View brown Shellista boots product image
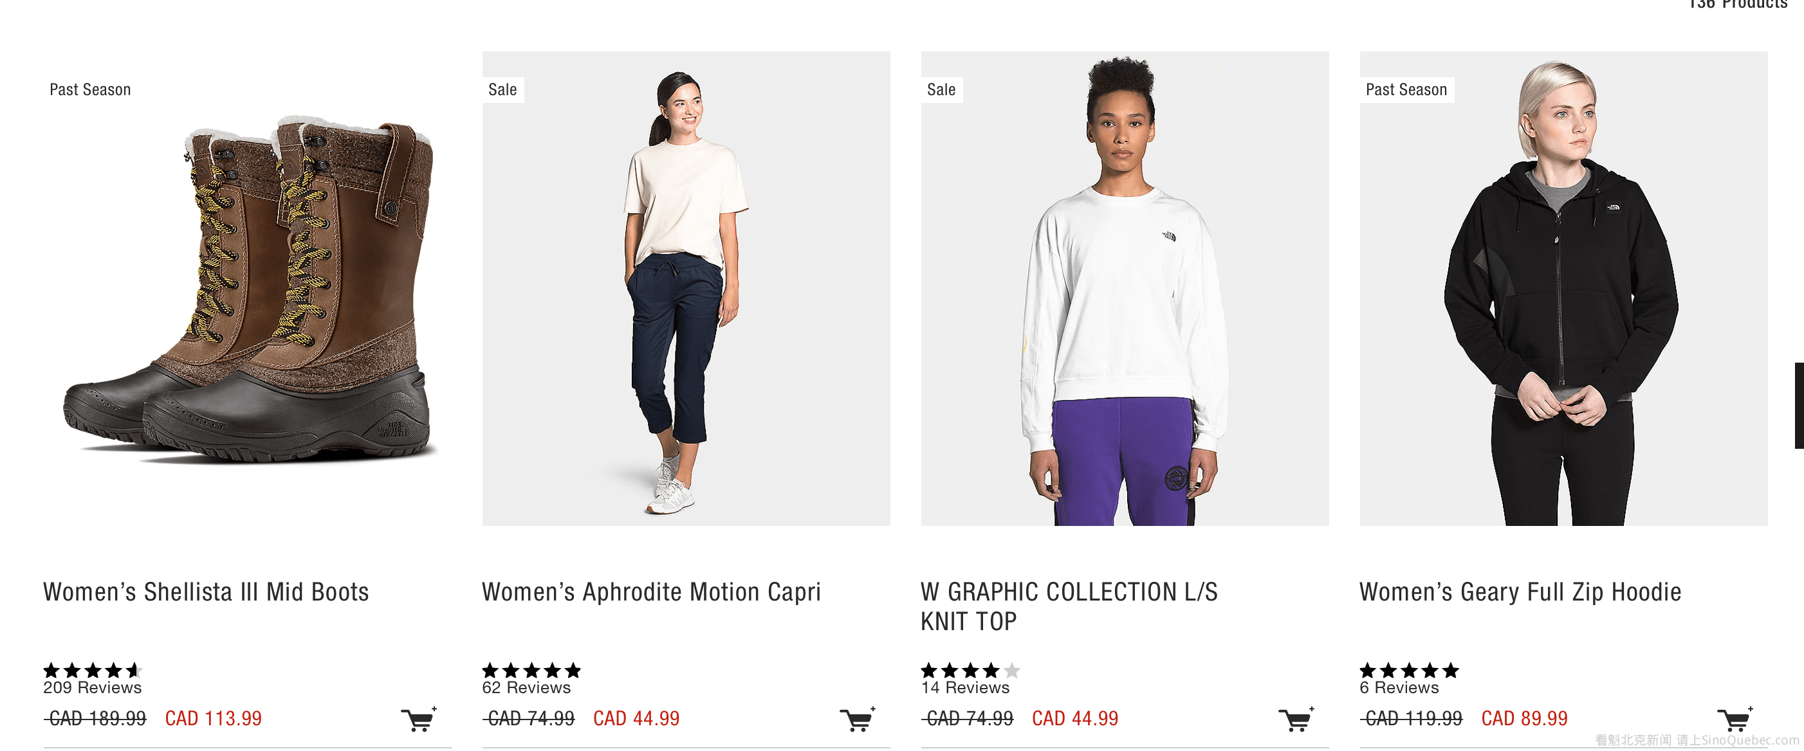1804x751 pixels. click(247, 288)
